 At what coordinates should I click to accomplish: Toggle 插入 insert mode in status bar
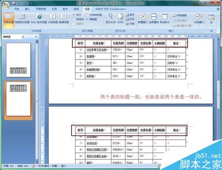63,166
